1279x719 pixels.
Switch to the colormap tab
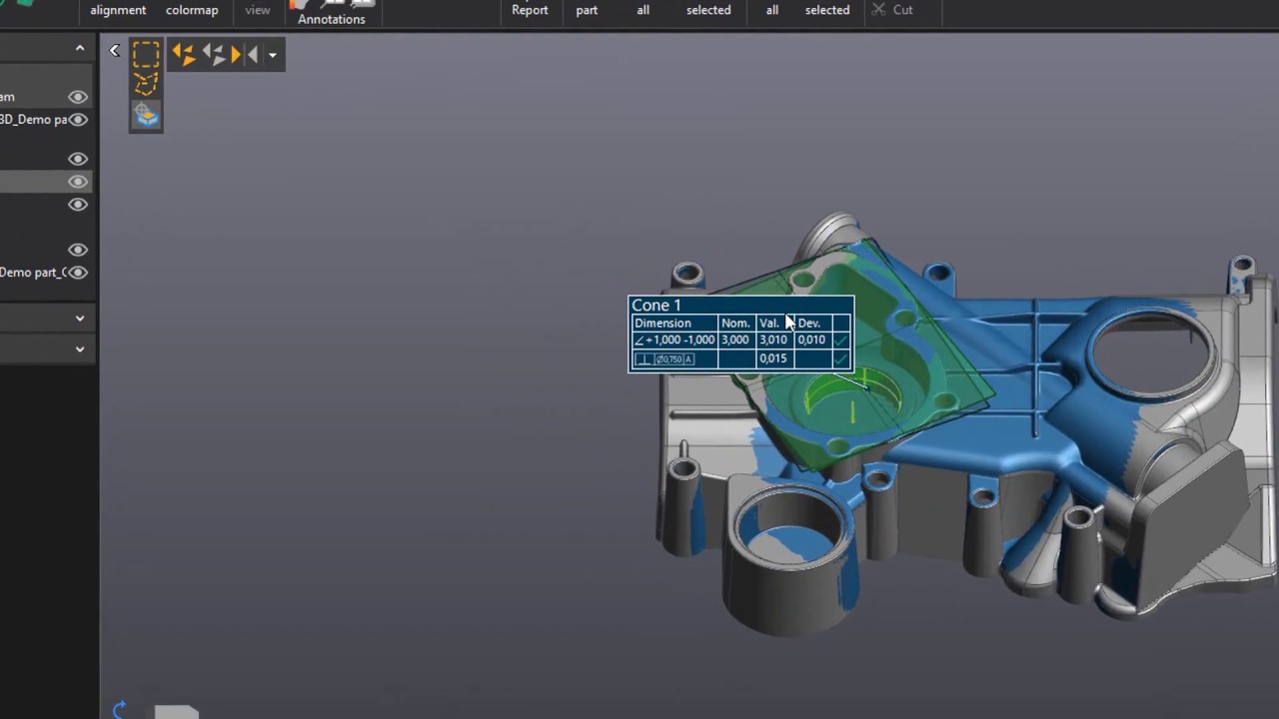(192, 10)
